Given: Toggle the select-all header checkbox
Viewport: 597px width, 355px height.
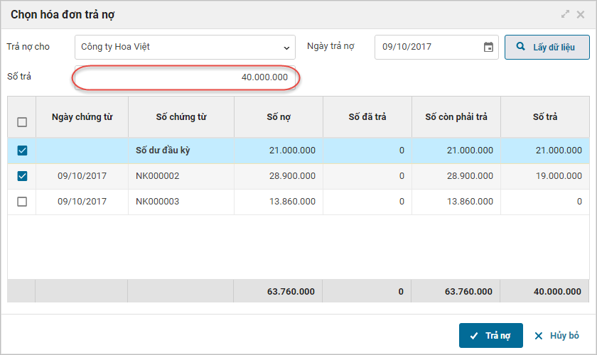Looking at the screenshot, I should [22, 122].
